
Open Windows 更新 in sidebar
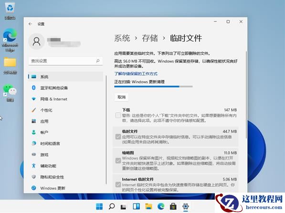coord(65,188)
